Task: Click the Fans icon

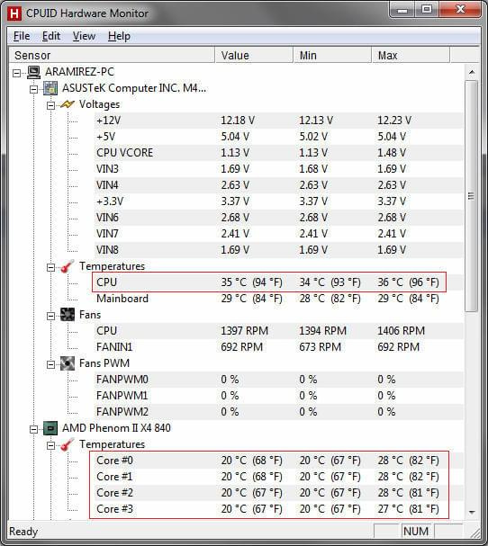Action: click(68, 315)
